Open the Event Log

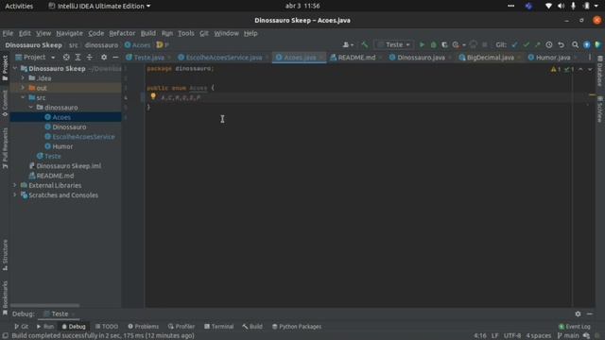click(x=574, y=327)
